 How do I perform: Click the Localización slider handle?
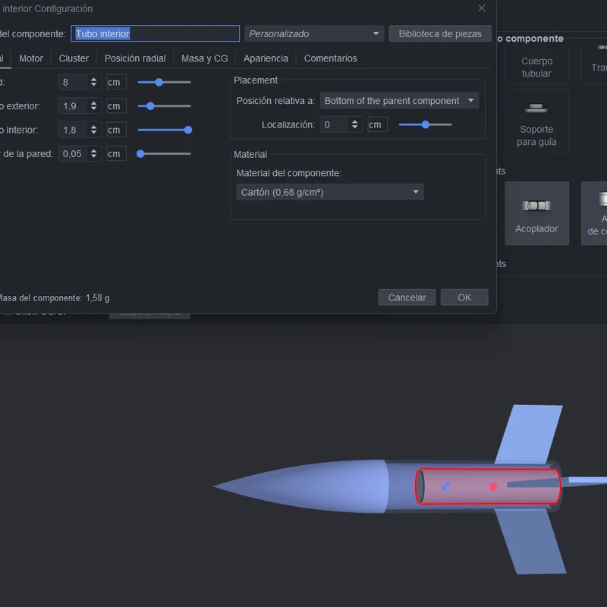(x=426, y=124)
